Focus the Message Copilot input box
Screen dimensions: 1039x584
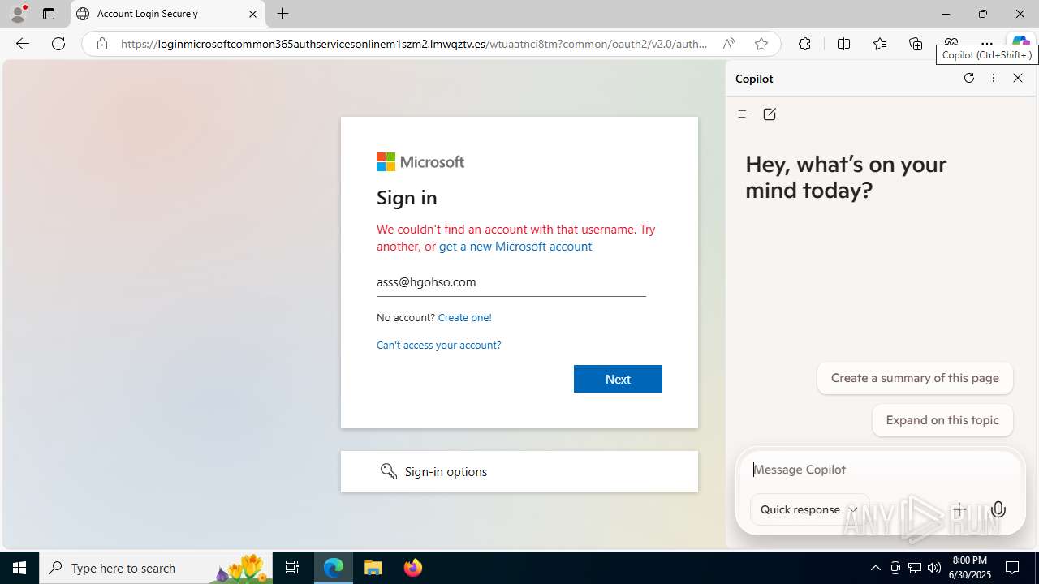pos(881,470)
